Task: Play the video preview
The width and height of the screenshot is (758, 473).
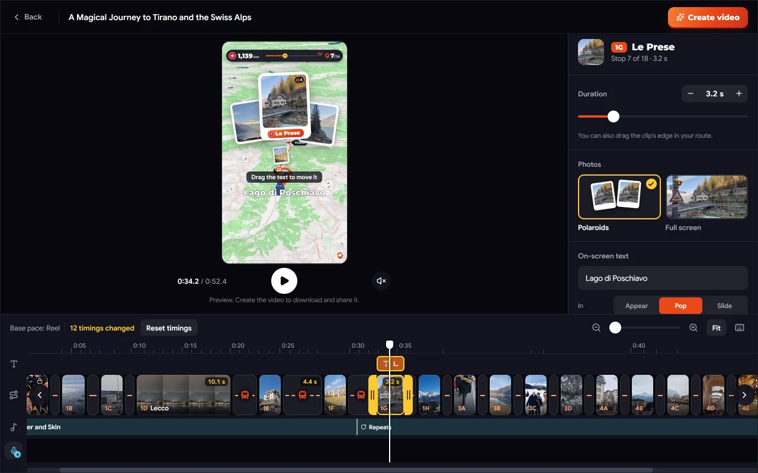Action: coord(284,281)
